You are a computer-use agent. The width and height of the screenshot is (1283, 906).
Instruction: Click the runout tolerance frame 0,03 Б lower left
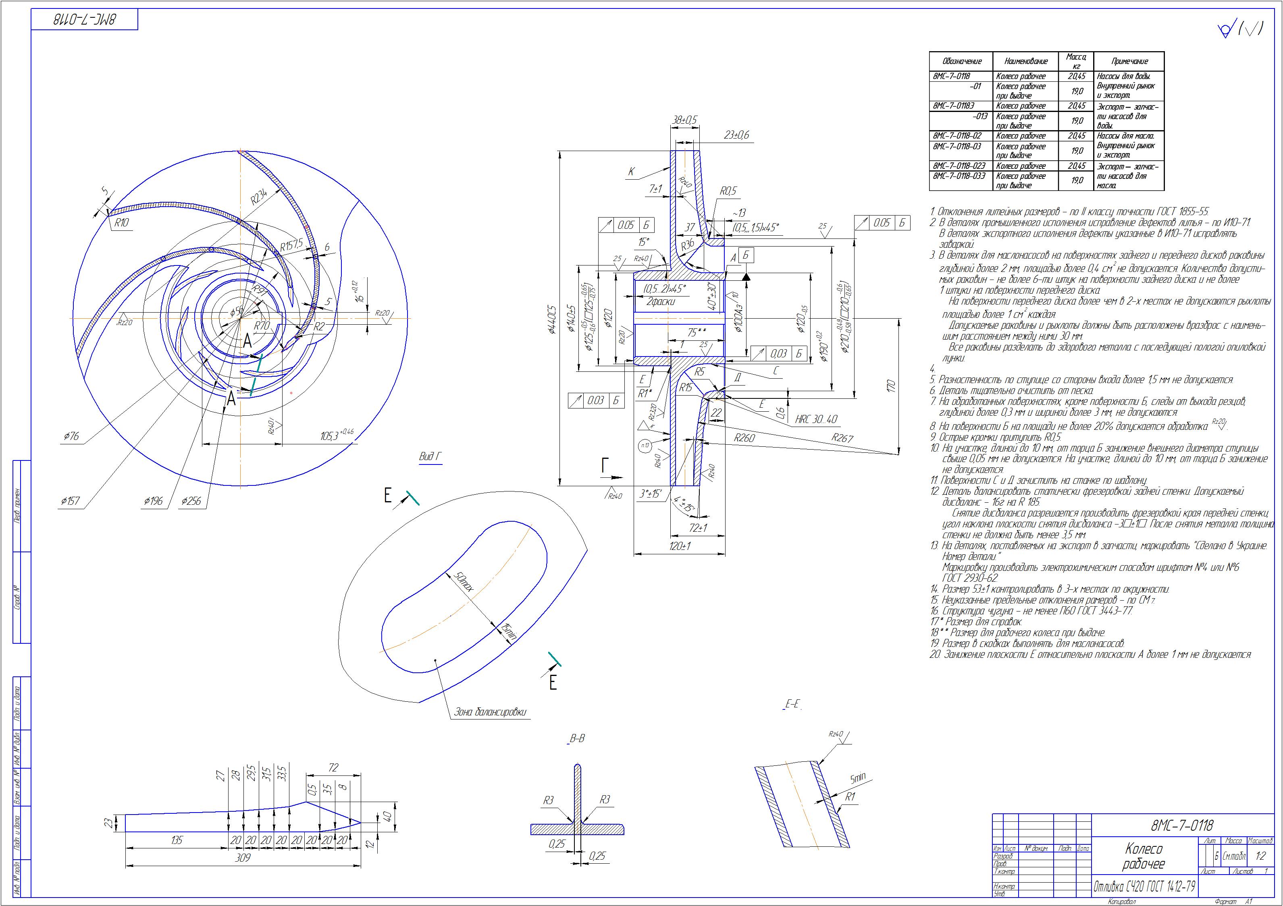(596, 400)
